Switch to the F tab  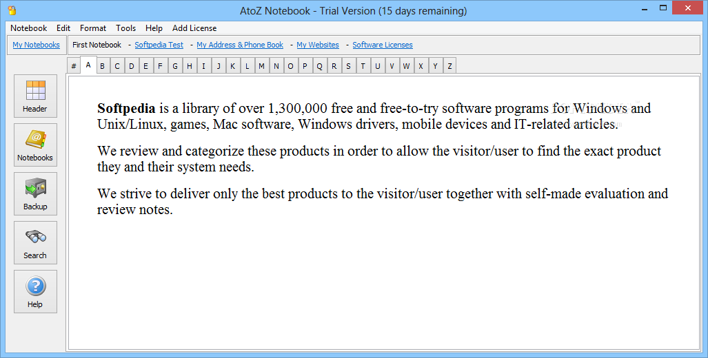point(161,66)
